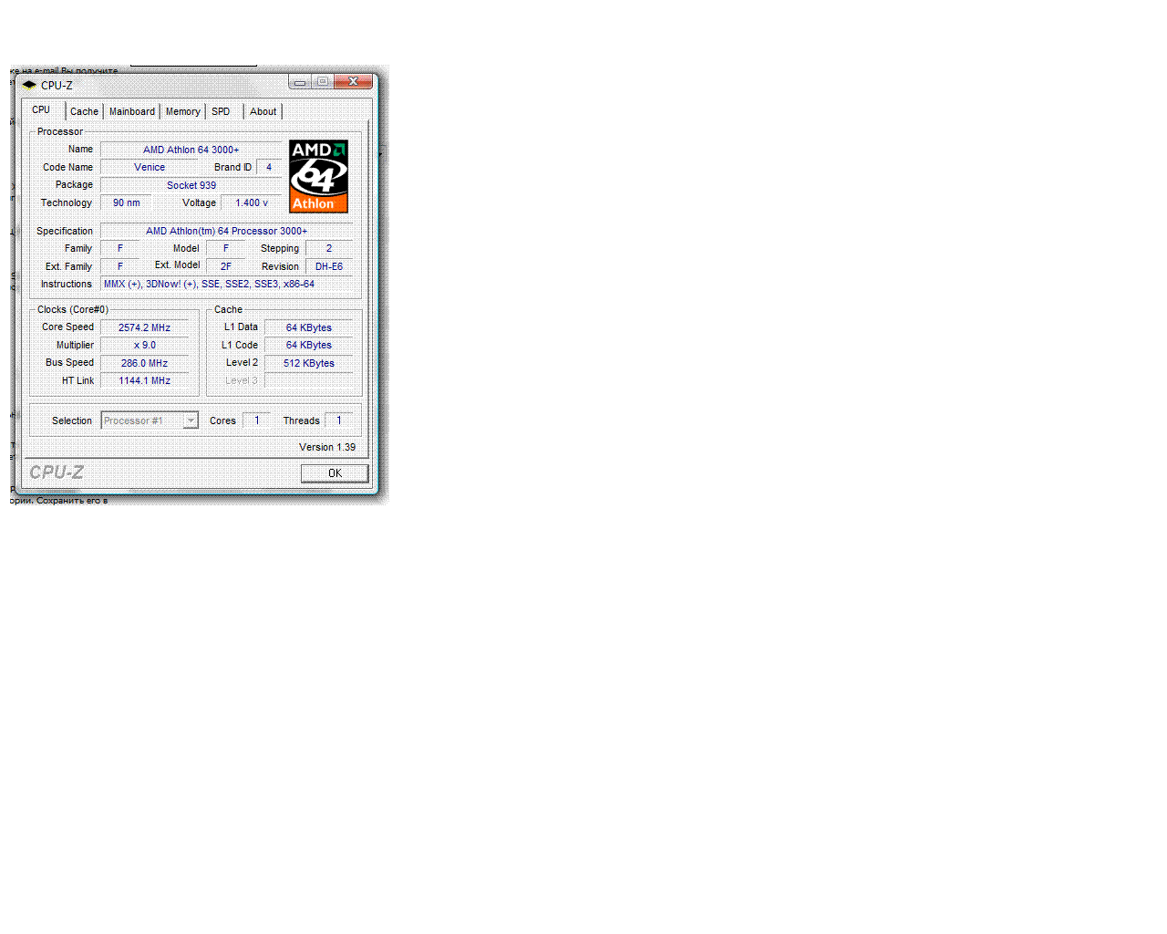Click the Package value 'Socket 939'
The image size is (1167, 934).
(x=191, y=185)
